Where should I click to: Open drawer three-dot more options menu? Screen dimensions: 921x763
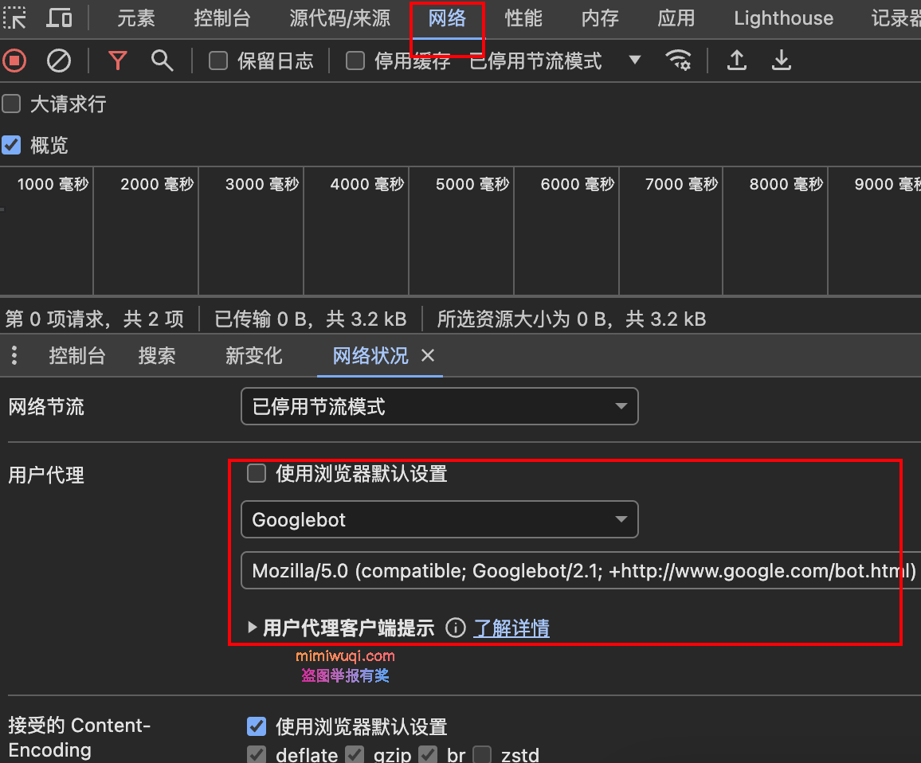[x=14, y=355]
